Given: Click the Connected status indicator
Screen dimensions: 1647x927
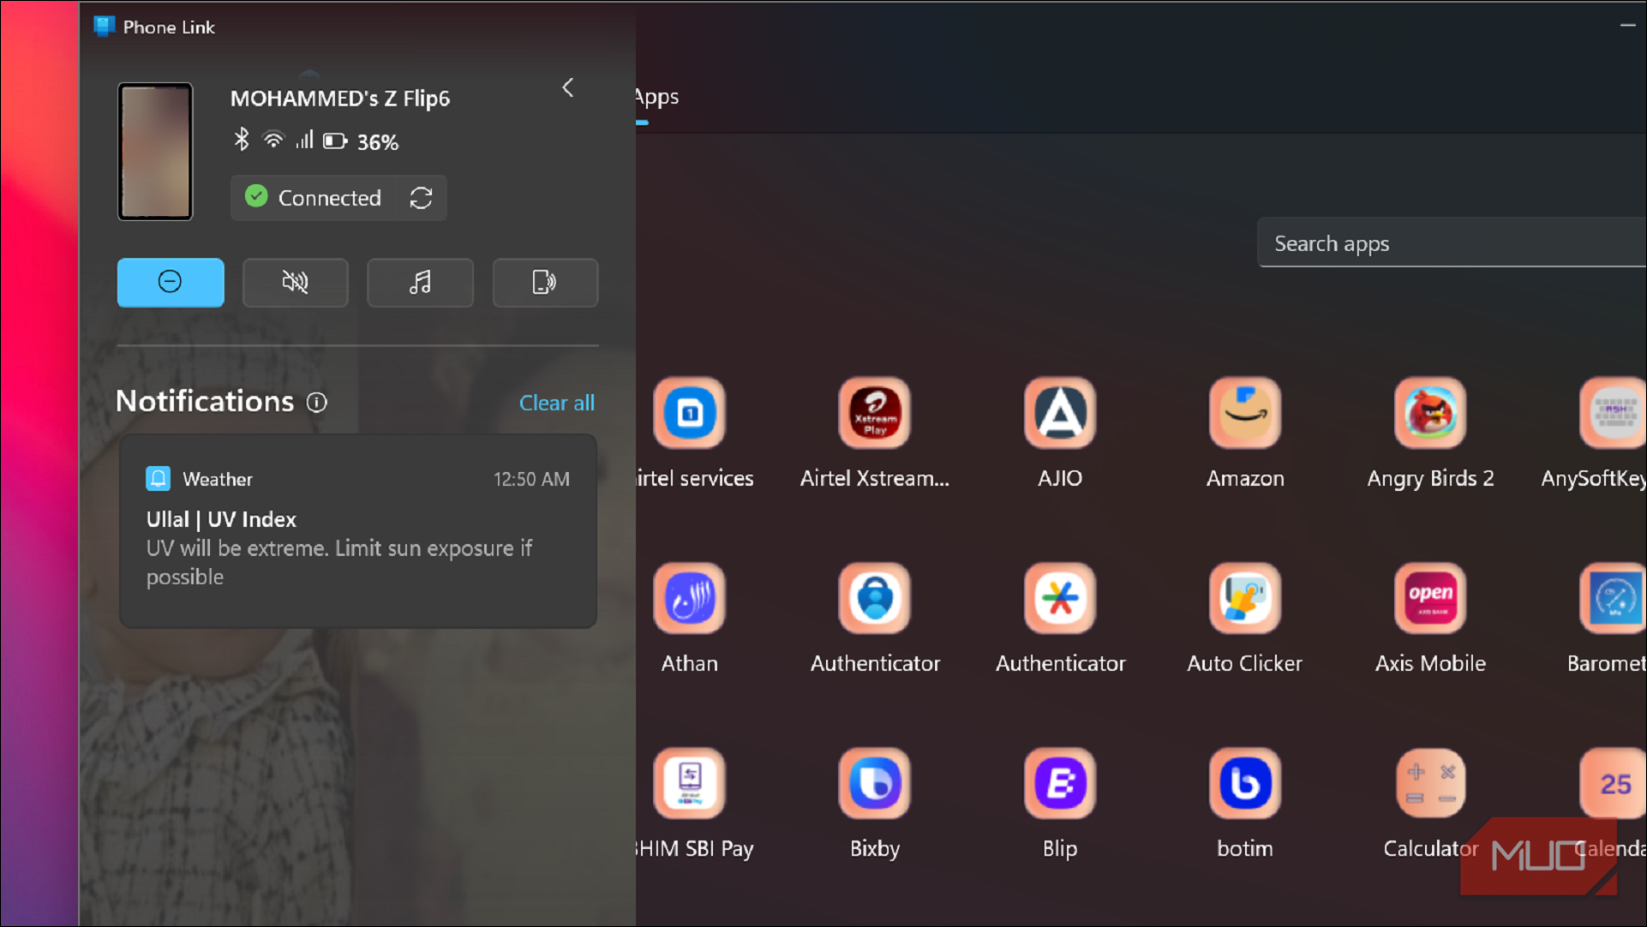Looking at the screenshot, I should pyautogui.click(x=313, y=198).
